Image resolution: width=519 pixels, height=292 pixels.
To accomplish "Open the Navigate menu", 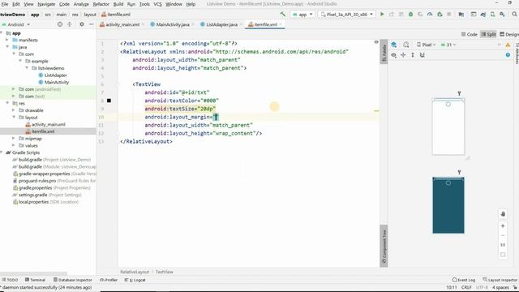I will click(46, 4).
